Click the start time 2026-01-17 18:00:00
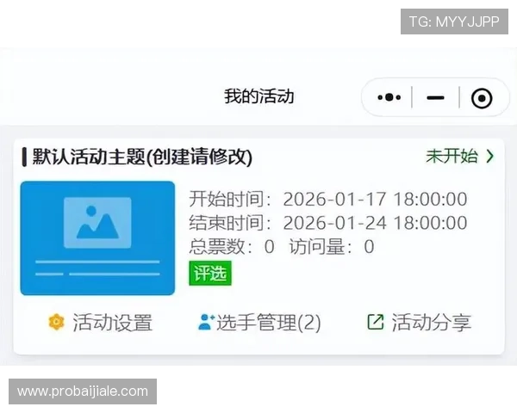Viewport: 517px width, 413px height. click(375, 200)
